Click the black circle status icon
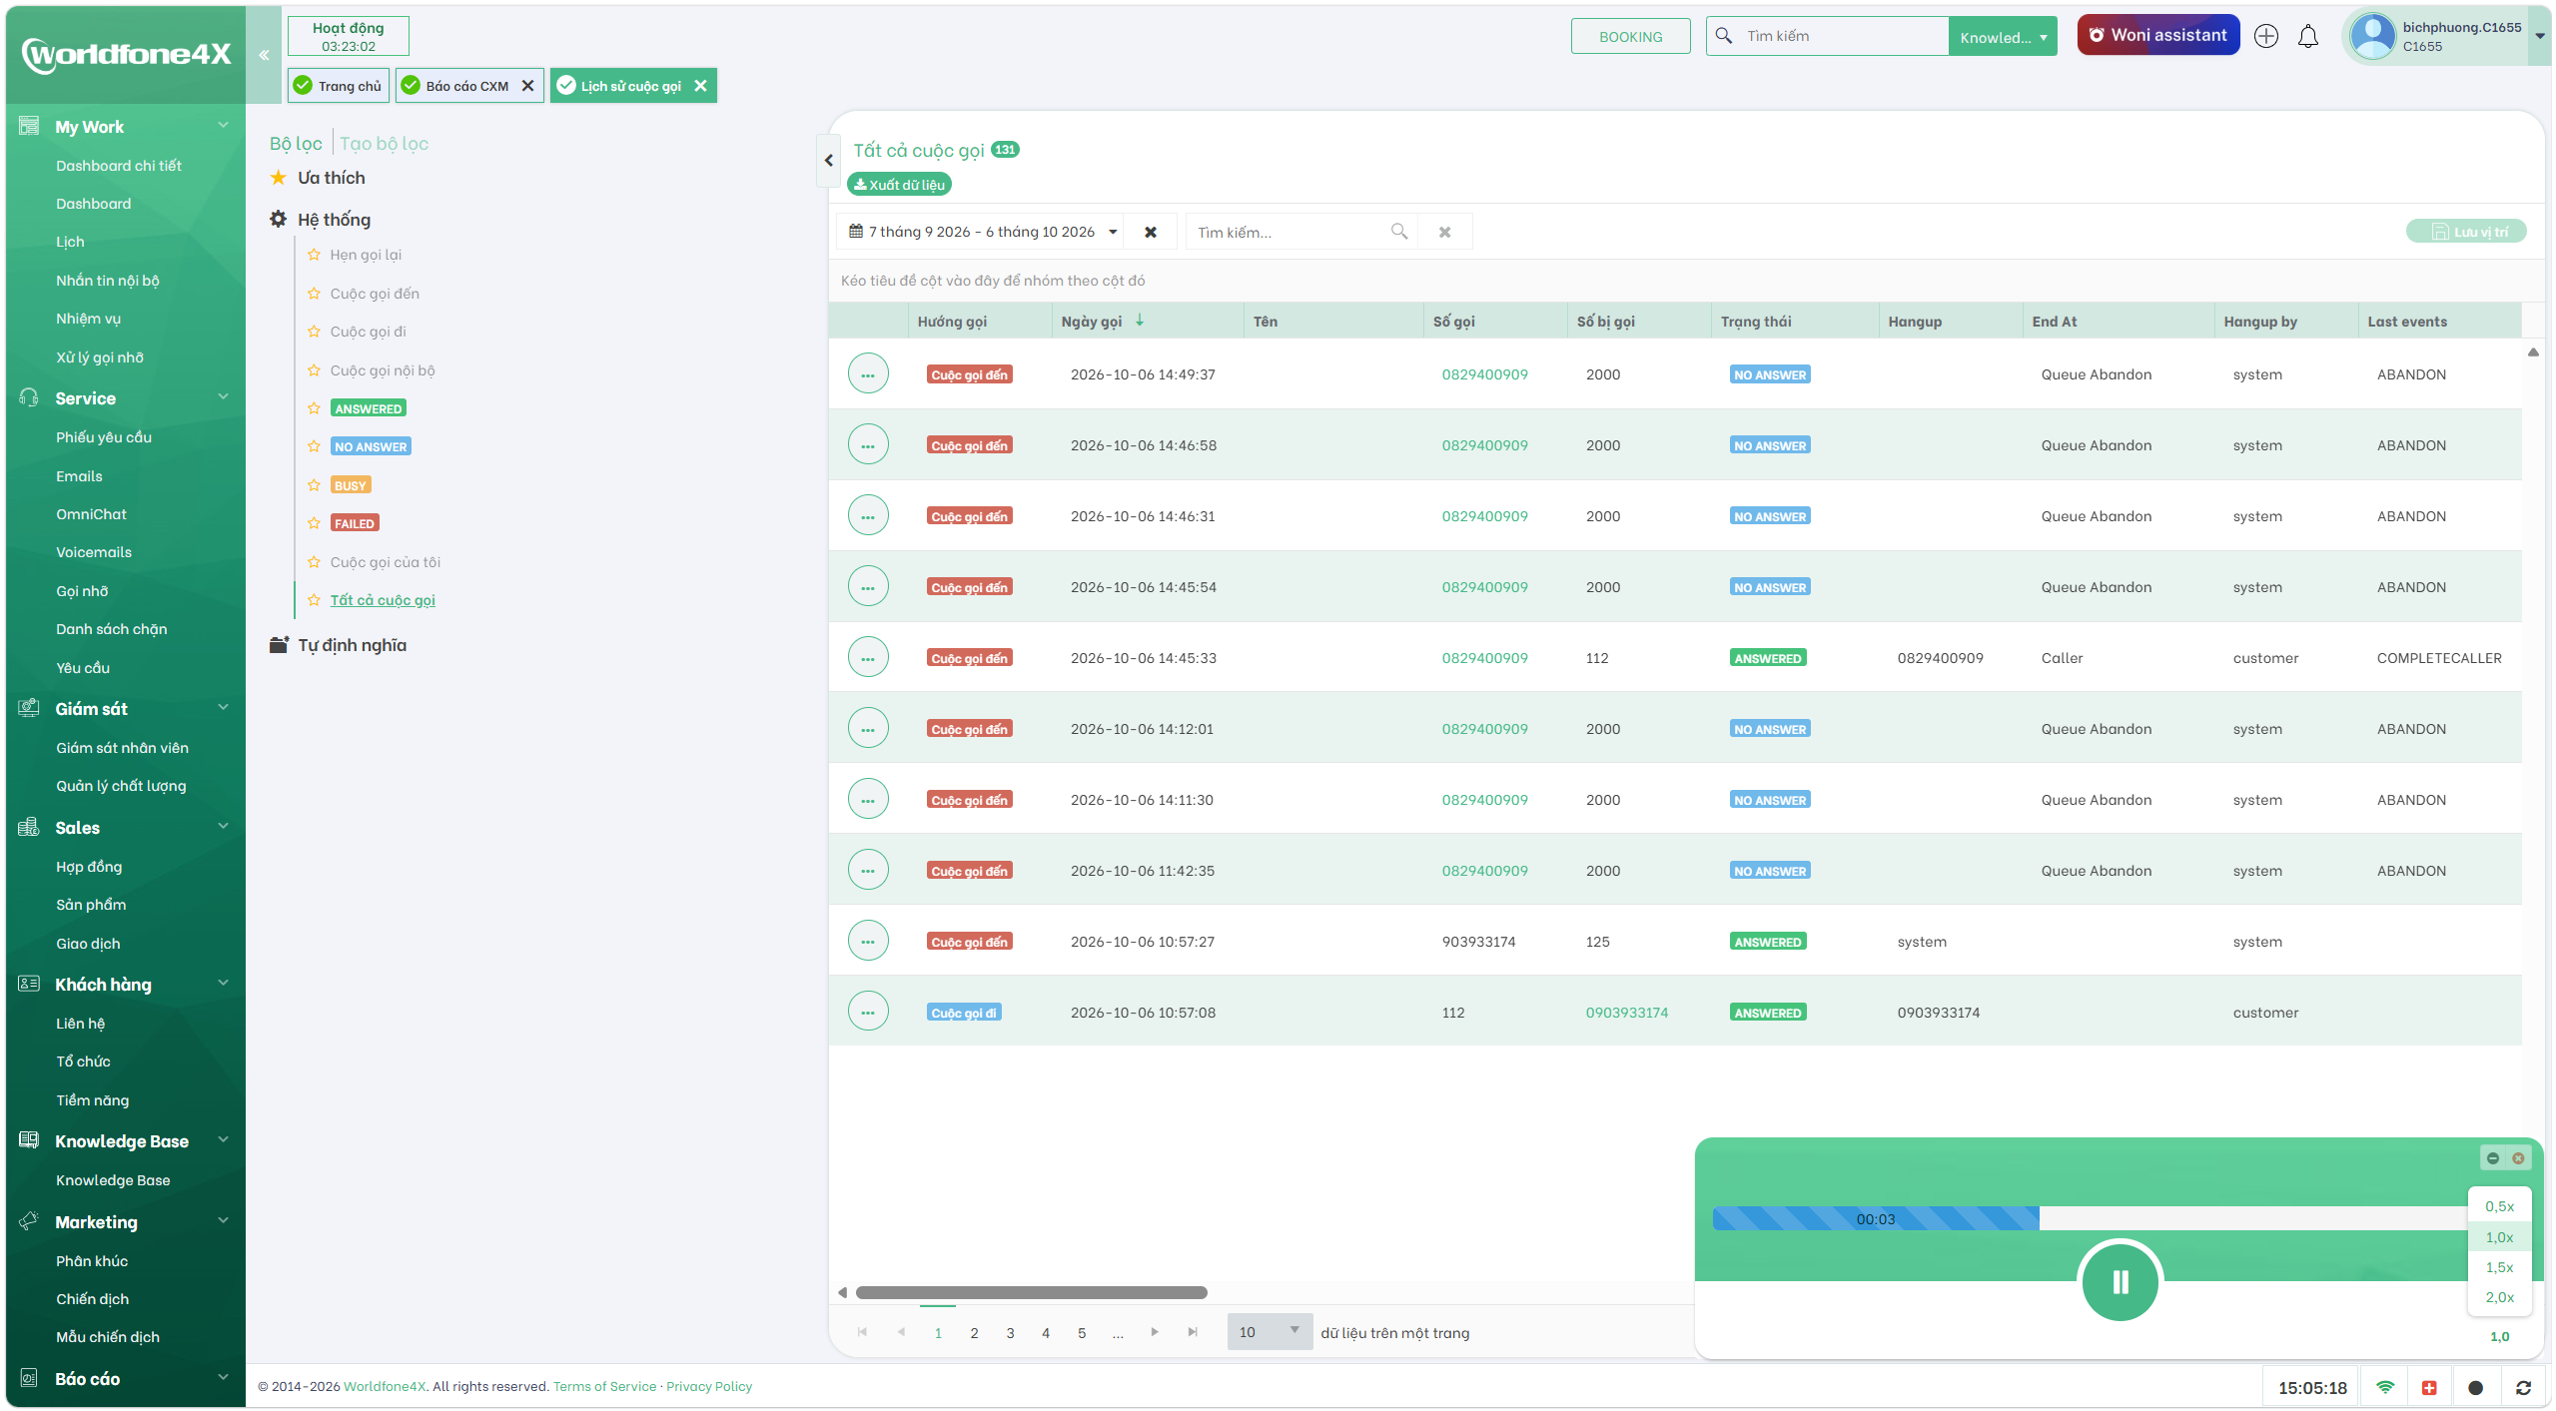The image size is (2556, 1411). [2475, 1388]
